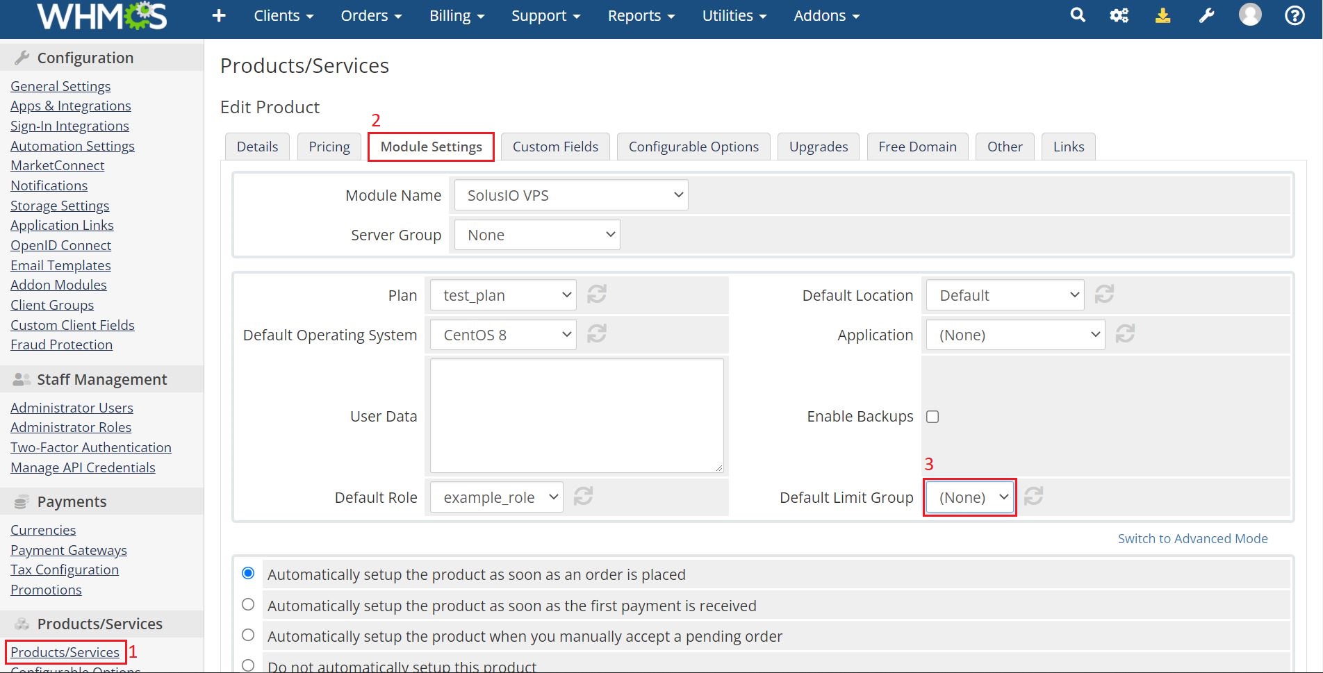Select setup on manually accepting pending order

point(248,635)
